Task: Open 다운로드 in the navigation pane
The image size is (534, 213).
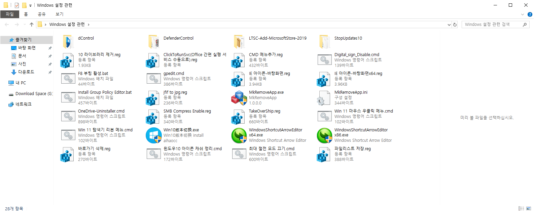Action: (x=27, y=72)
